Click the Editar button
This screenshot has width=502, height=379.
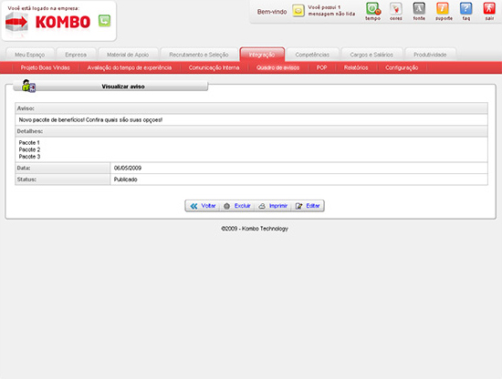[x=308, y=206]
